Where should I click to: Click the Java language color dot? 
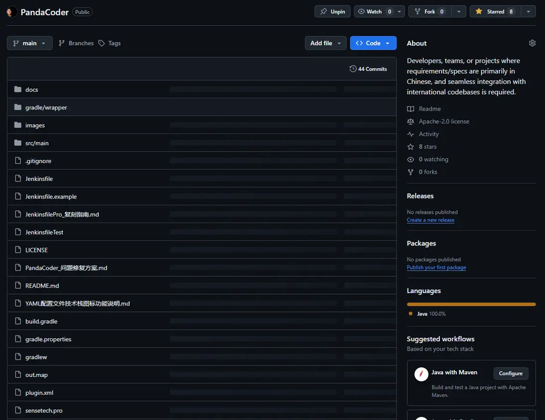tap(410, 313)
